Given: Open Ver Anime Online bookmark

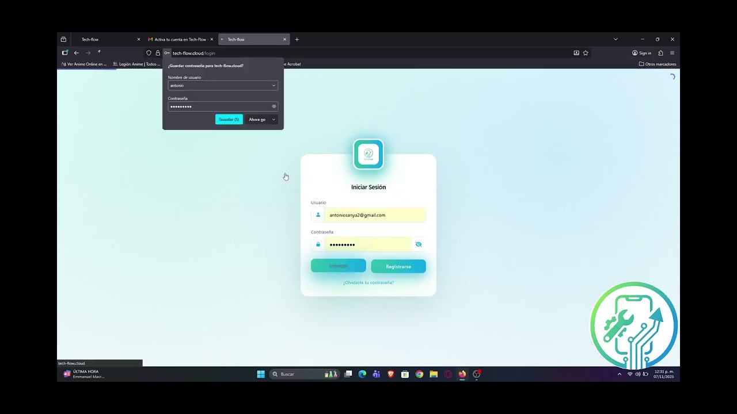Looking at the screenshot, I should point(84,64).
